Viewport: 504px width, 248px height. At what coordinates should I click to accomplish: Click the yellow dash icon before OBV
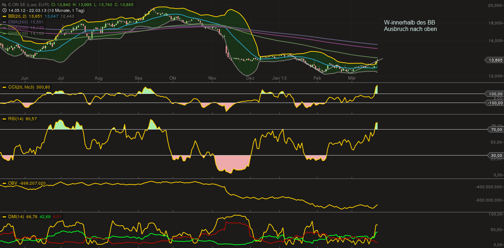coord(4,183)
